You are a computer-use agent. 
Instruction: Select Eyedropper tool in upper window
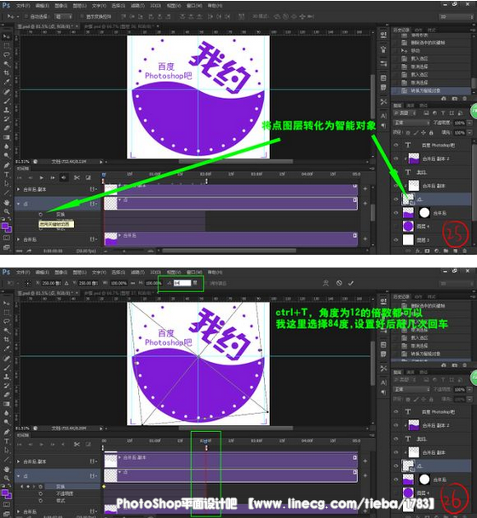(6, 82)
